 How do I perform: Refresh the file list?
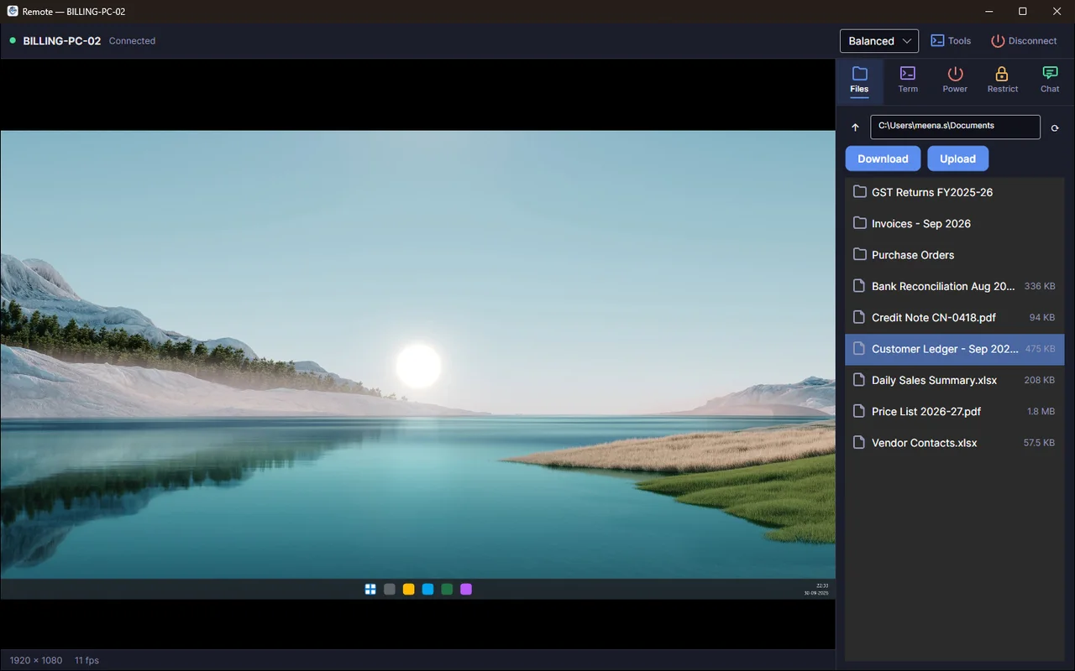[1055, 128]
